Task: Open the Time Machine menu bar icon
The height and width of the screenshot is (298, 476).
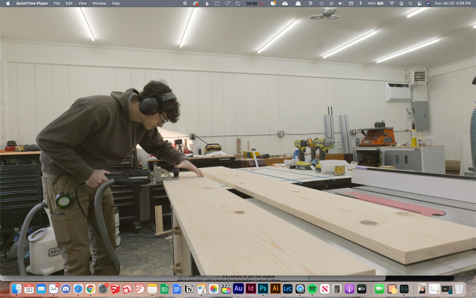Action: 321,3
